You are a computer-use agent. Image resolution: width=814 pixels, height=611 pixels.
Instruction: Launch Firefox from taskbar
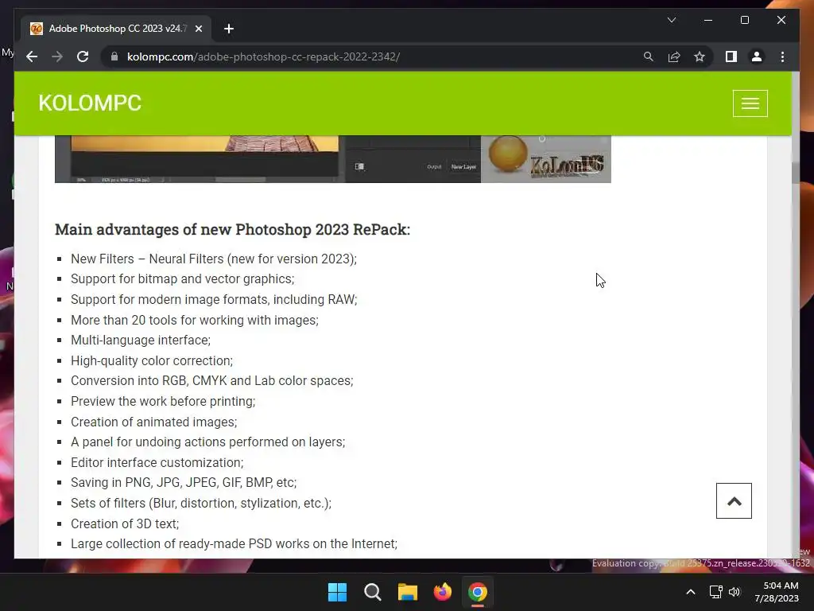tap(442, 592)
